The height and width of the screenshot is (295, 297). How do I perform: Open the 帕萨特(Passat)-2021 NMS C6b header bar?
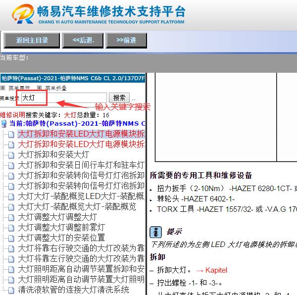point(73,78)
